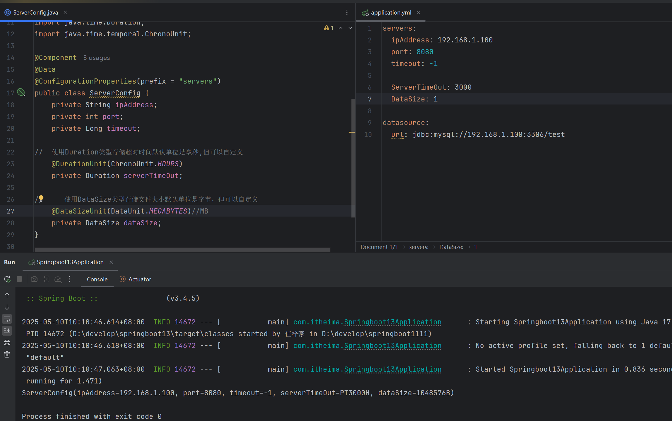Open the Run toolbar more-actions menu
The height and width of the screenshot is (421, 672).
tap(70, 279)
